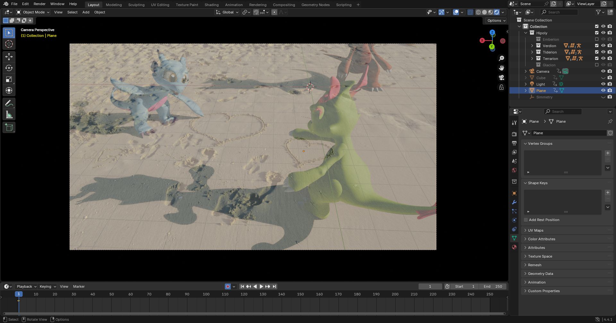Enable the Emberion collection checkbox
This screenshot has height=323, width=616.
[597, 39]
